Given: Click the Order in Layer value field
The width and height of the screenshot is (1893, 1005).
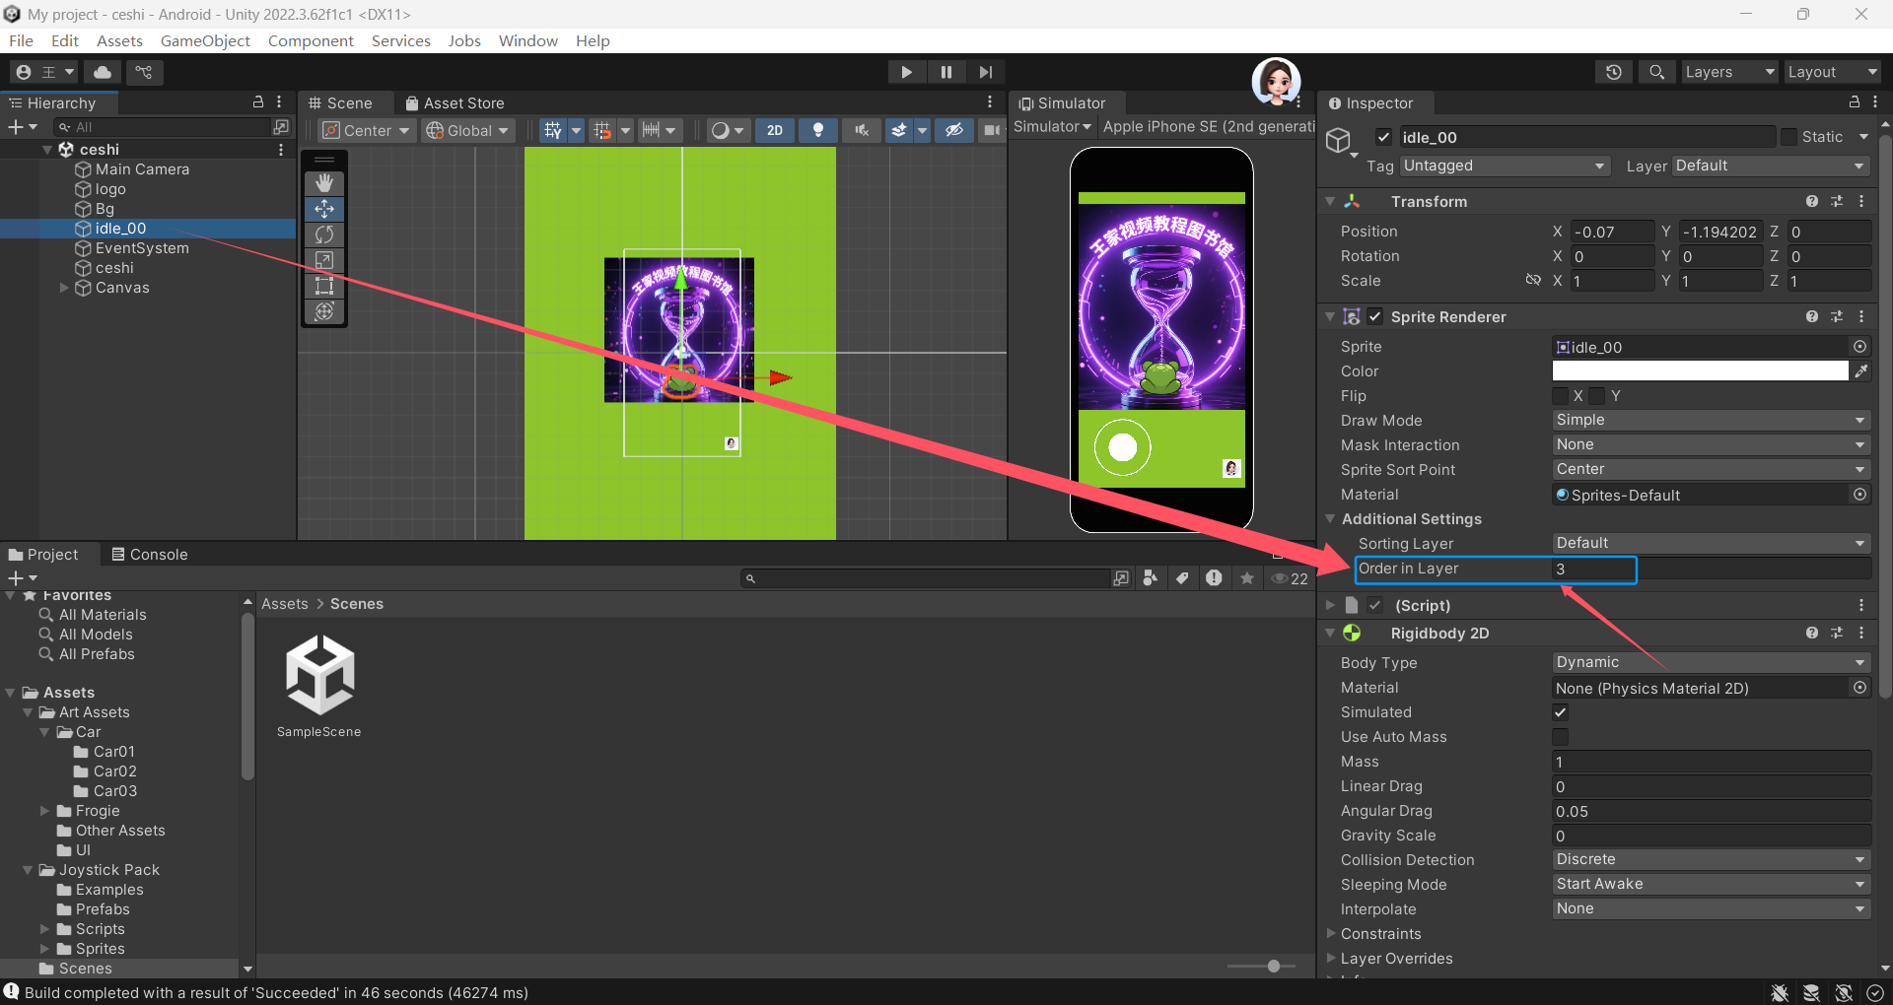Looking at the screenshot, I should pyautogui.click(x=1711, y=569).
